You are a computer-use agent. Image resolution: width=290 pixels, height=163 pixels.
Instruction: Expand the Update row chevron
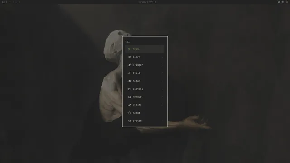(x=162, y=105)
